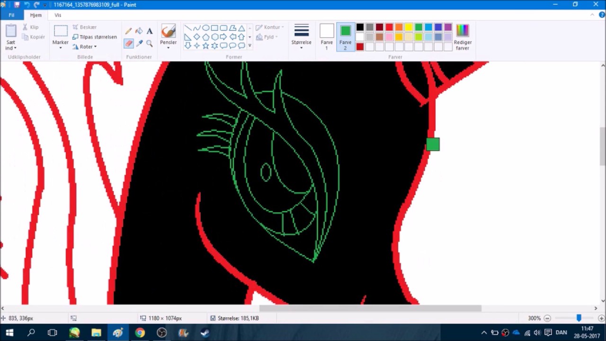Viewport: 606px width, 341px height.
Task: Open the Windows Start menu
Action: pos(9,333)
